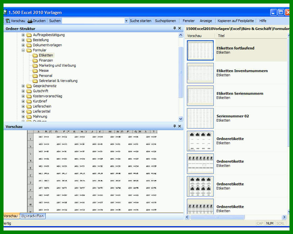The width and height of the screenshot is (293, 234).
Task: Pin the lower Vorschau panel
Action: pyautogui.click(x=175, y=126)
